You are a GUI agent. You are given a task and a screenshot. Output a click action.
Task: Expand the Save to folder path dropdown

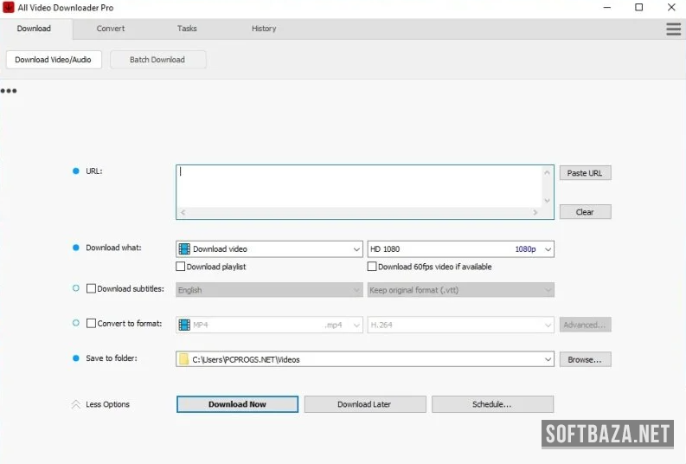coord(548,359)
